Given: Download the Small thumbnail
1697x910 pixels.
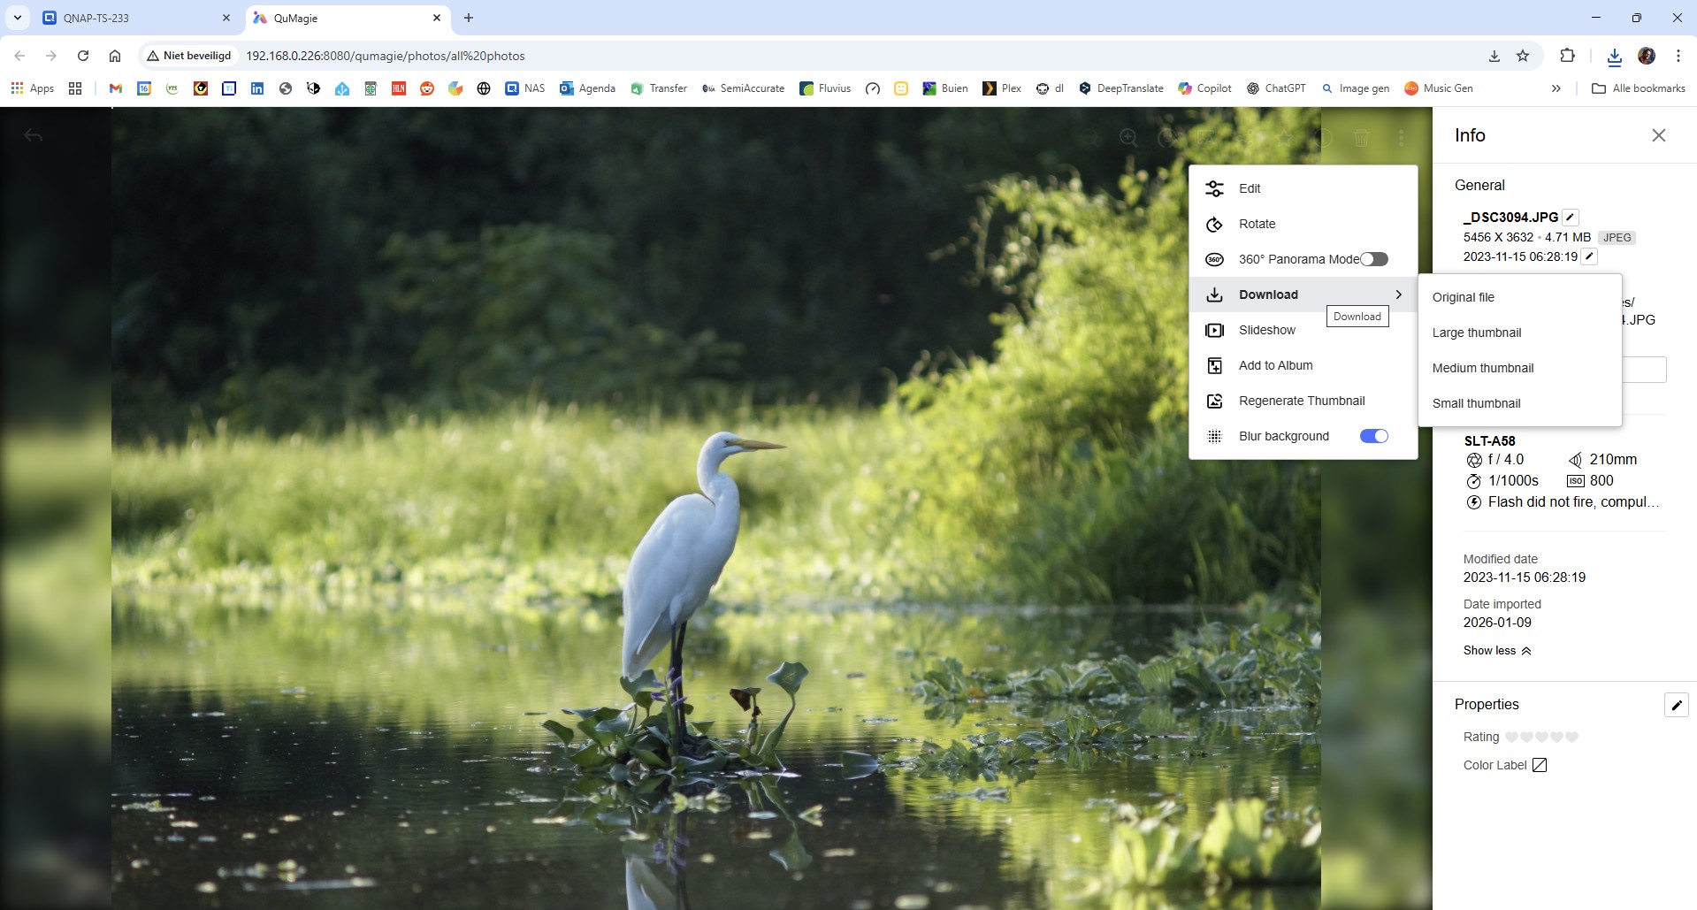Looking at the screenshot, I should click(1519, 403).
